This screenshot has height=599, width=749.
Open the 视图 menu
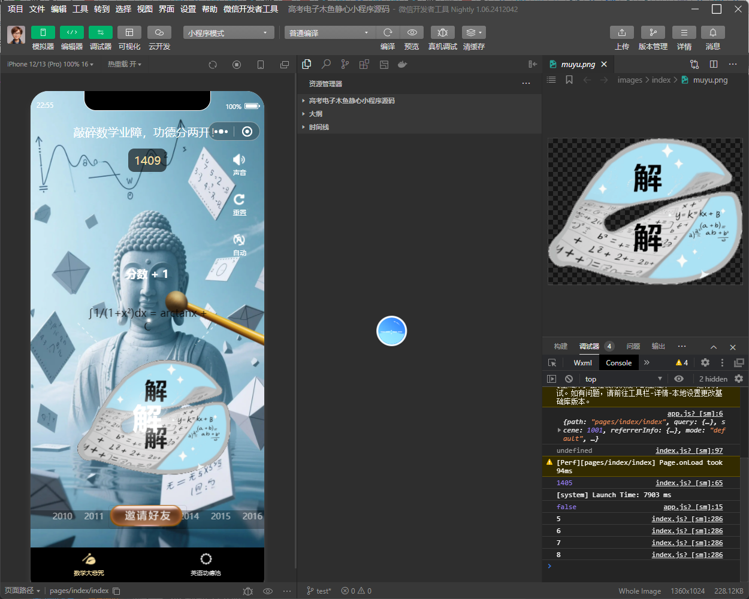145,9
